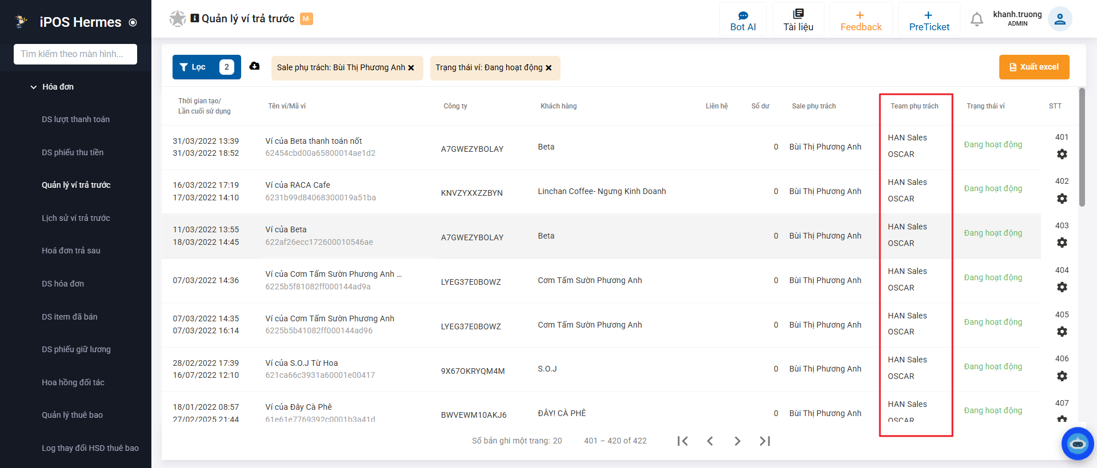Open DS phiếu giữ lương menu

(x=76, y=349)
